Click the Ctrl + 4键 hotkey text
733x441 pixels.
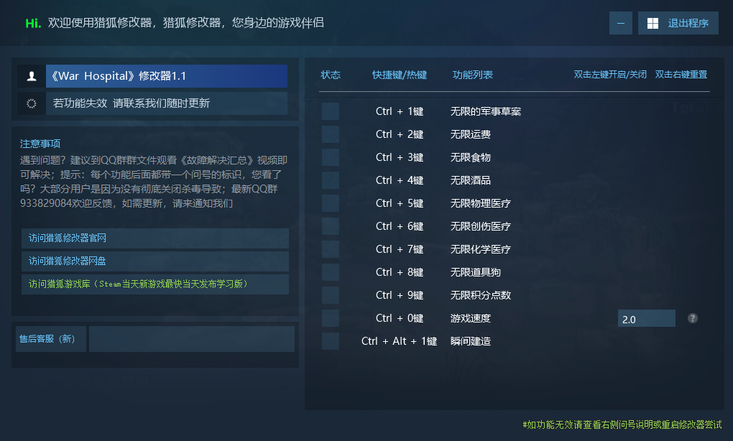[x=400, y=180]
